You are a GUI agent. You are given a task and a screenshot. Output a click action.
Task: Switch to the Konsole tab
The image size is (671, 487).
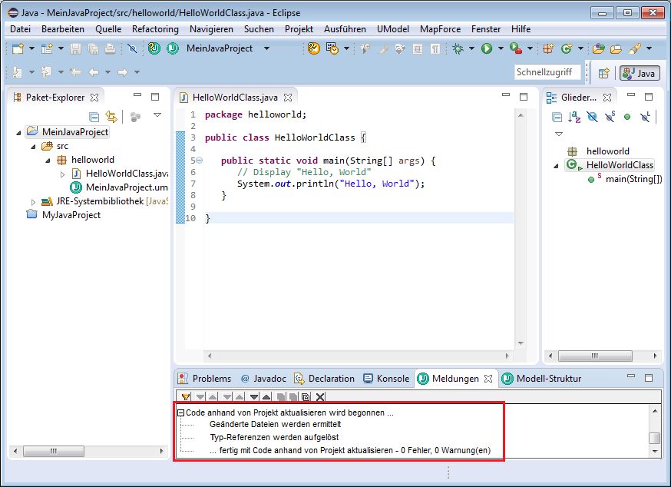point(386,379)
